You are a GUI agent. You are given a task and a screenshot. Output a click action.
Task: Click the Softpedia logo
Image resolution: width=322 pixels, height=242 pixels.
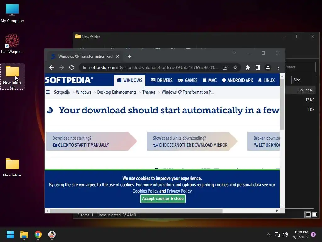point(69,80)
